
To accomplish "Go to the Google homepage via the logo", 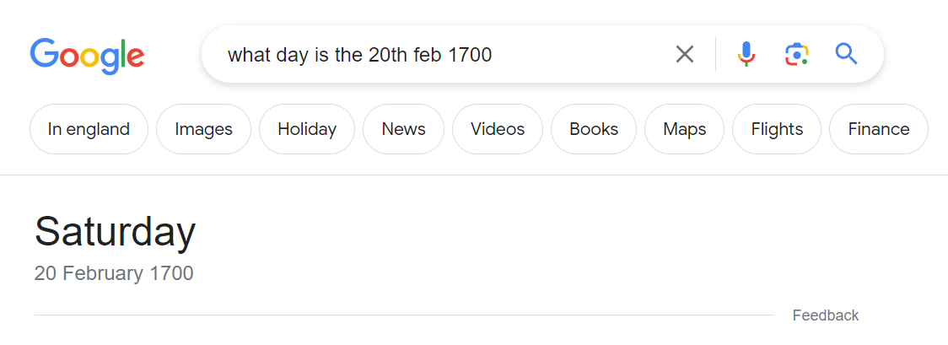I will pos(87,55).
